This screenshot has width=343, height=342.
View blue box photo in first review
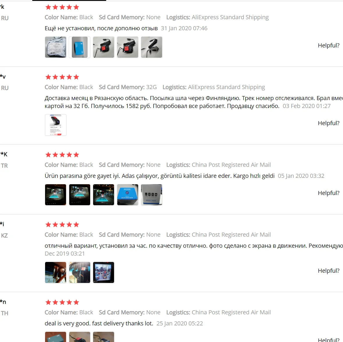[80, 47]
